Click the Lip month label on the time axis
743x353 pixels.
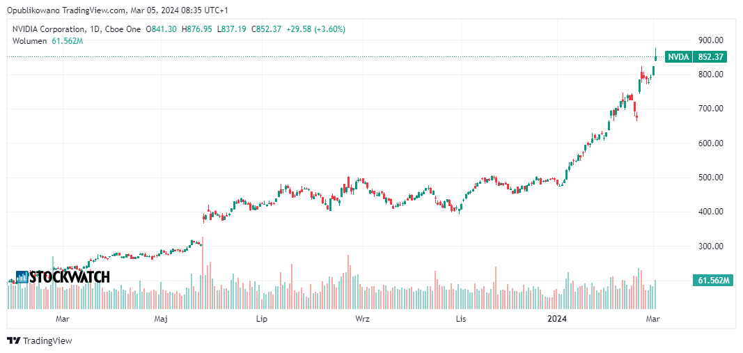tap(262, 319)
